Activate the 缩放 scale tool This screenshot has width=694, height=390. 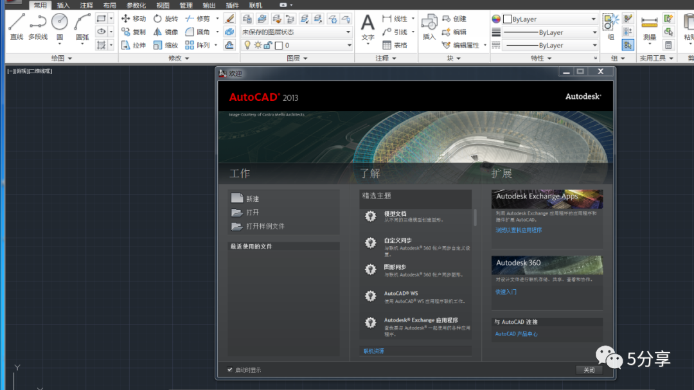coord(166,45)
